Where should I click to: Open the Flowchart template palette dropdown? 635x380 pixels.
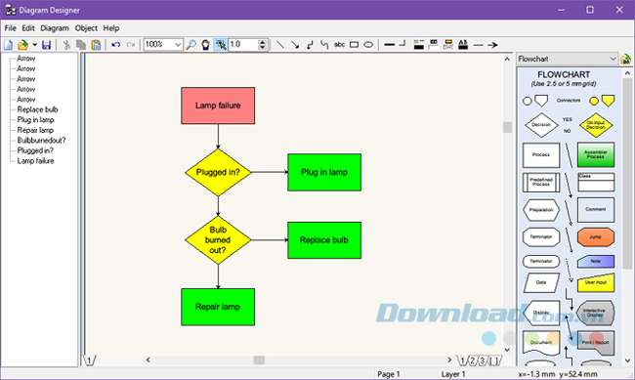tap(568, 59)
